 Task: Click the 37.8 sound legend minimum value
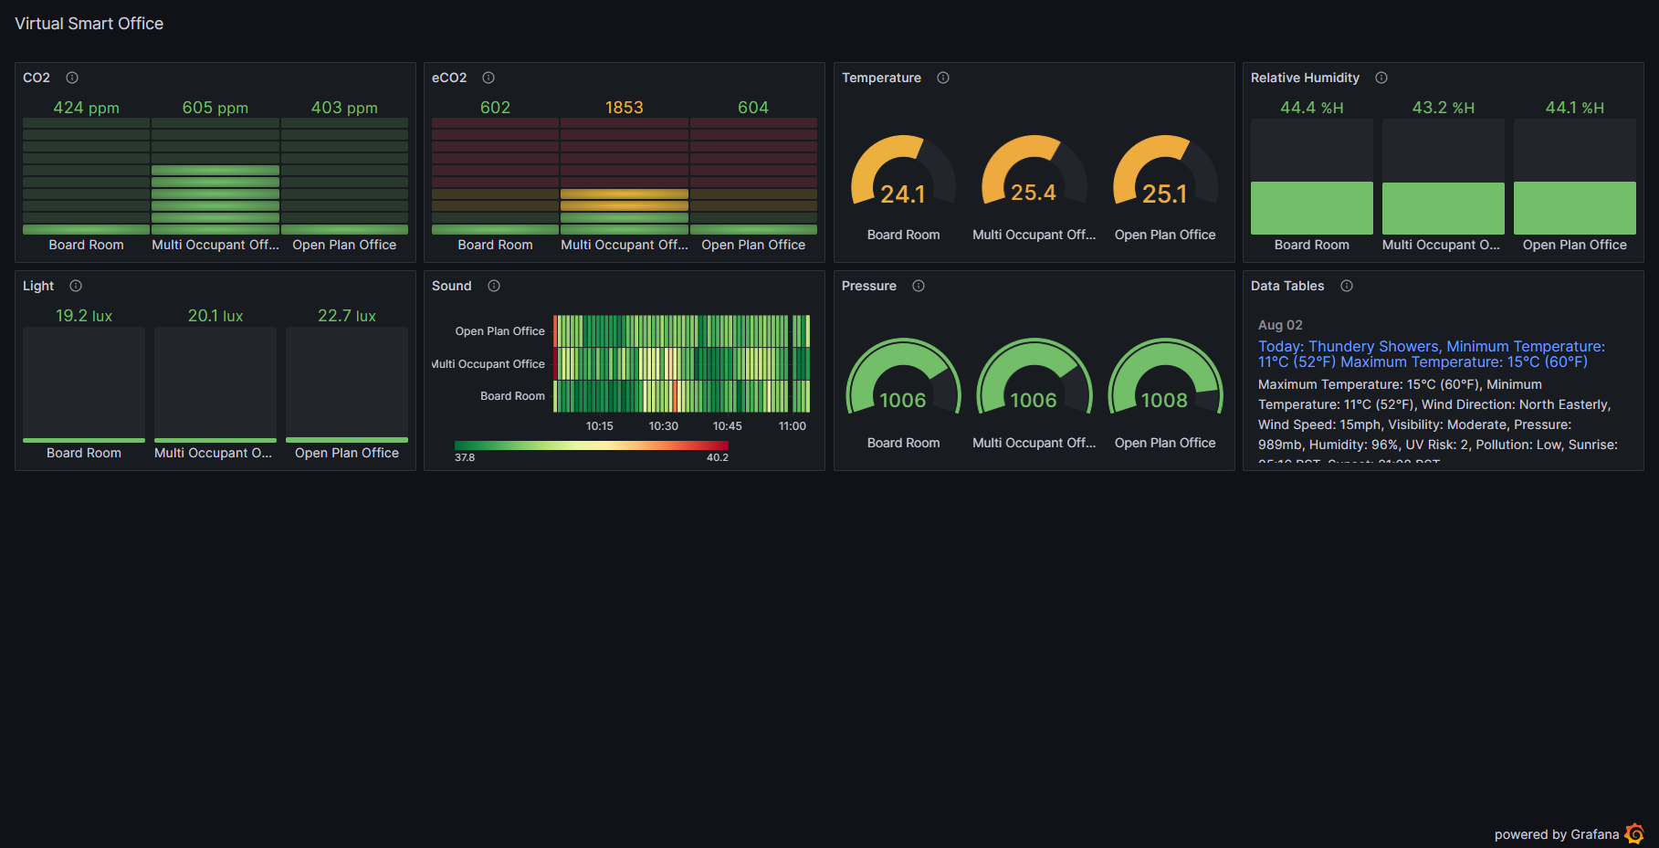click(x=465, y=457)
